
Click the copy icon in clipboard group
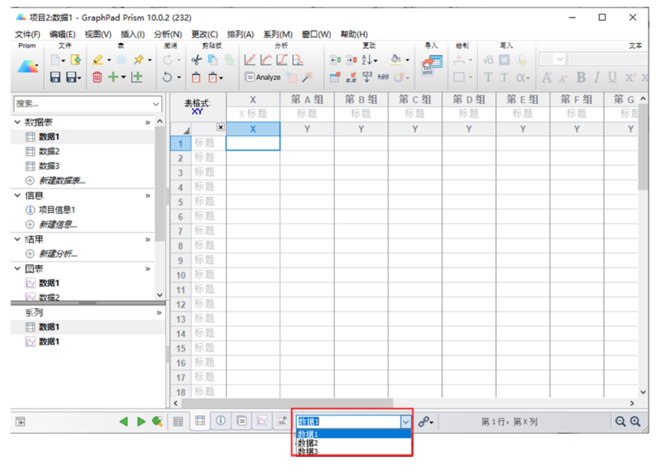pyautogui.click(x=213, y=60)
